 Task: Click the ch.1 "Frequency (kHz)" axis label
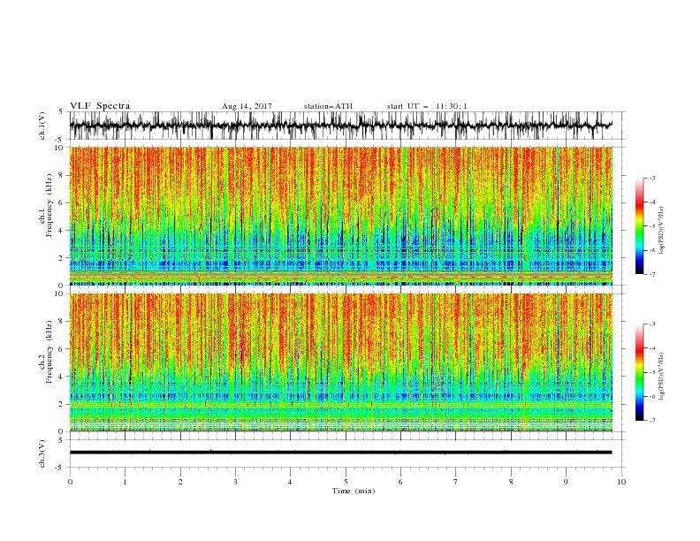(49, 206)
